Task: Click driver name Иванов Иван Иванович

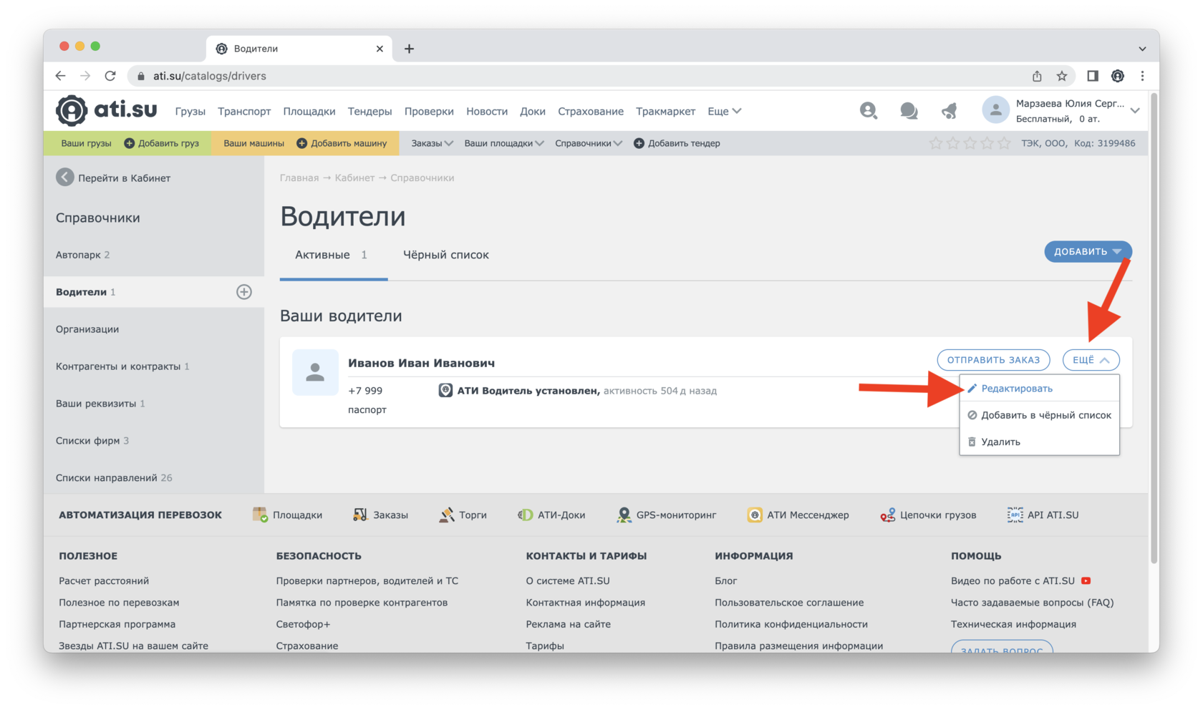Action: (x=421, y=363)
